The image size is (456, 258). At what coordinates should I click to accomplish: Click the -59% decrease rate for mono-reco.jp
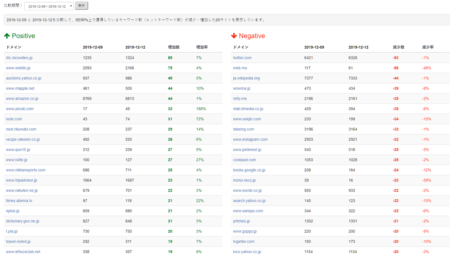point(426,181)
